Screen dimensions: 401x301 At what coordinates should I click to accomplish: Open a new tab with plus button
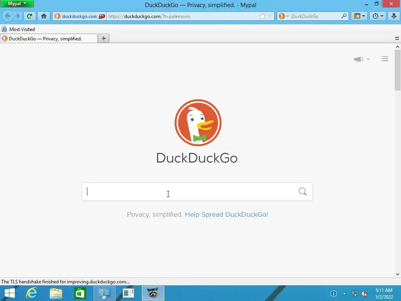point(103,38)
